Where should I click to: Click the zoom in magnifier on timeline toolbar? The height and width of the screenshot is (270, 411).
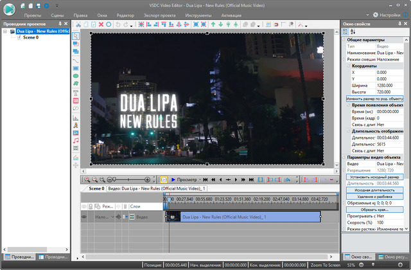[x=87, y=179]
